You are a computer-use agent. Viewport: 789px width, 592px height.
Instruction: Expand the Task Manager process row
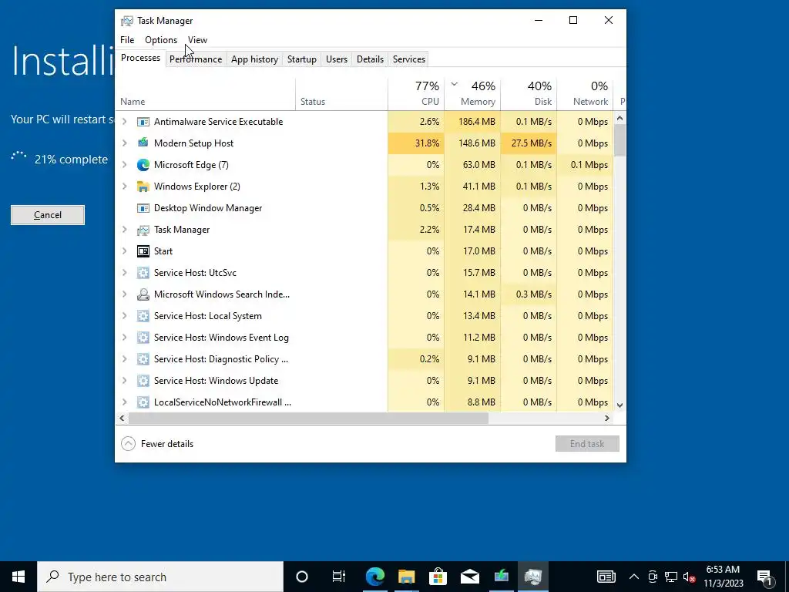coord(124,230)
